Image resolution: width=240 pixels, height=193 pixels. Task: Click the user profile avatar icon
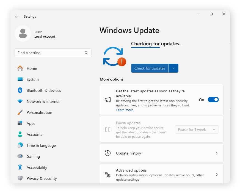(x=23, y=34)
